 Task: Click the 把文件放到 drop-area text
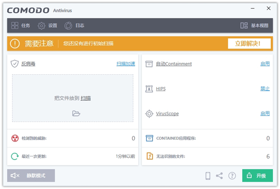click(66, 98)
